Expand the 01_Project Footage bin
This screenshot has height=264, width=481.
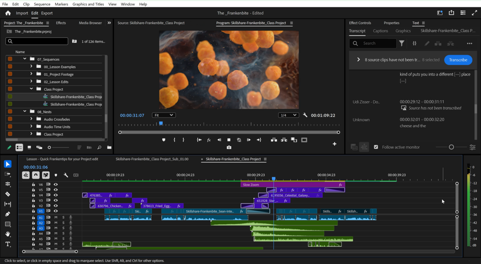[31, 74]
